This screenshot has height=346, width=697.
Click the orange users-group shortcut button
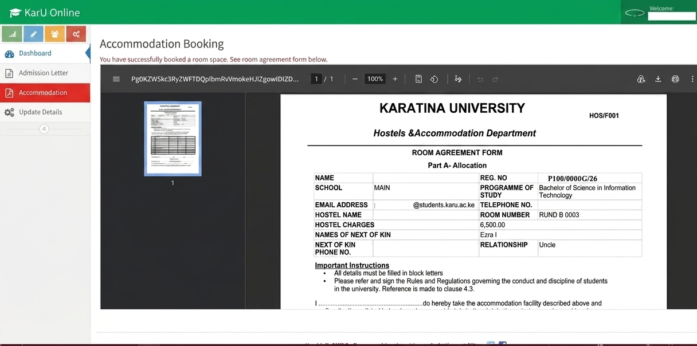click(54, 34)
